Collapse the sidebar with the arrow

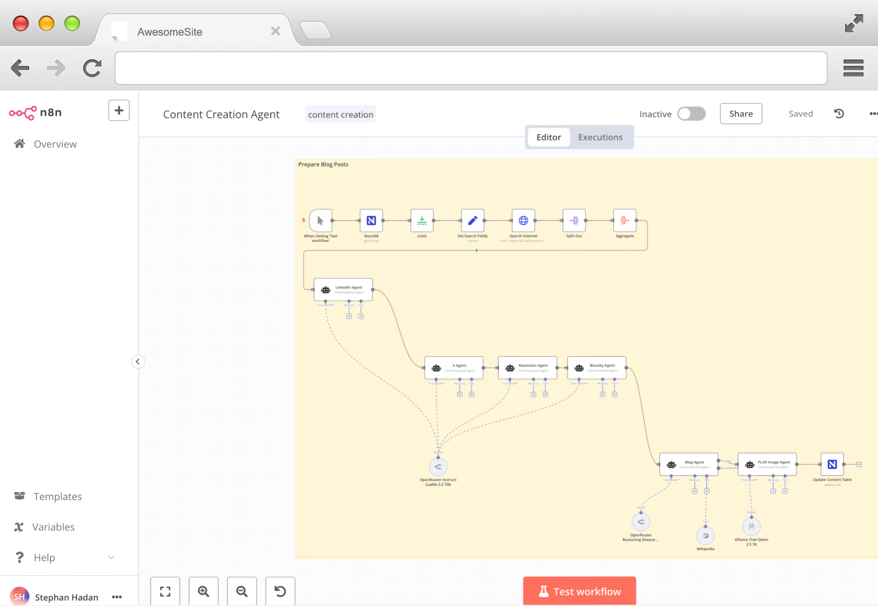pos(138,361)
